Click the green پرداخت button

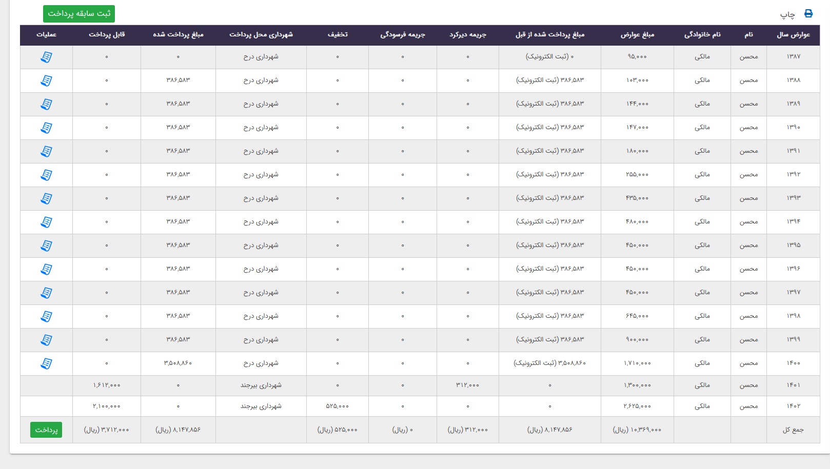point(46,430)
